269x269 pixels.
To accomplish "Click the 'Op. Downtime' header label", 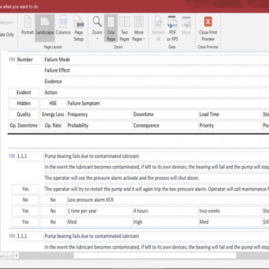I will click(x=24, y=126).
